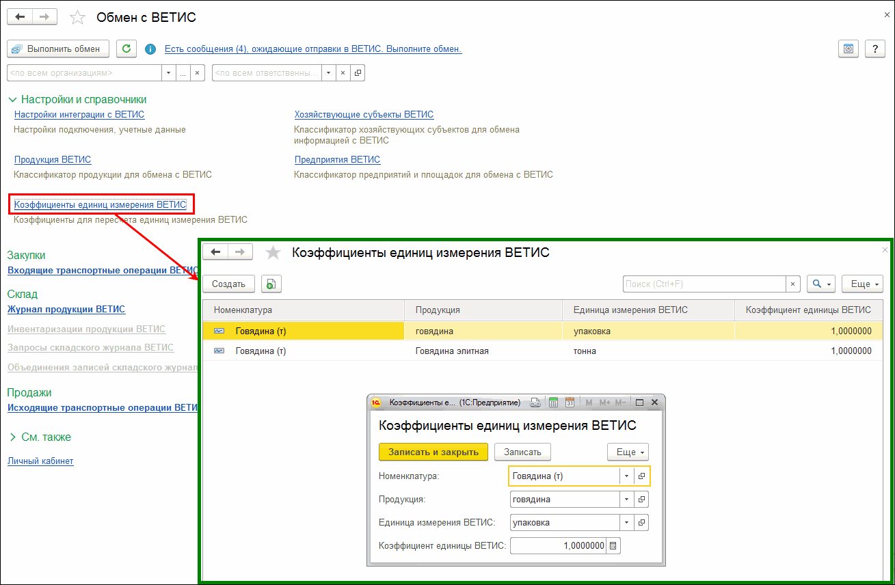The width and height of the screenshot is (895, 585).
Task: Add Обмен с ВЕТИС to favorites star
Action: pyautogui.click(x=77, y=18)
